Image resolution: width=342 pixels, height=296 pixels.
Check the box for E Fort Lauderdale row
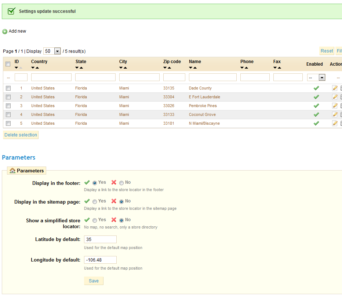[8, 97]
